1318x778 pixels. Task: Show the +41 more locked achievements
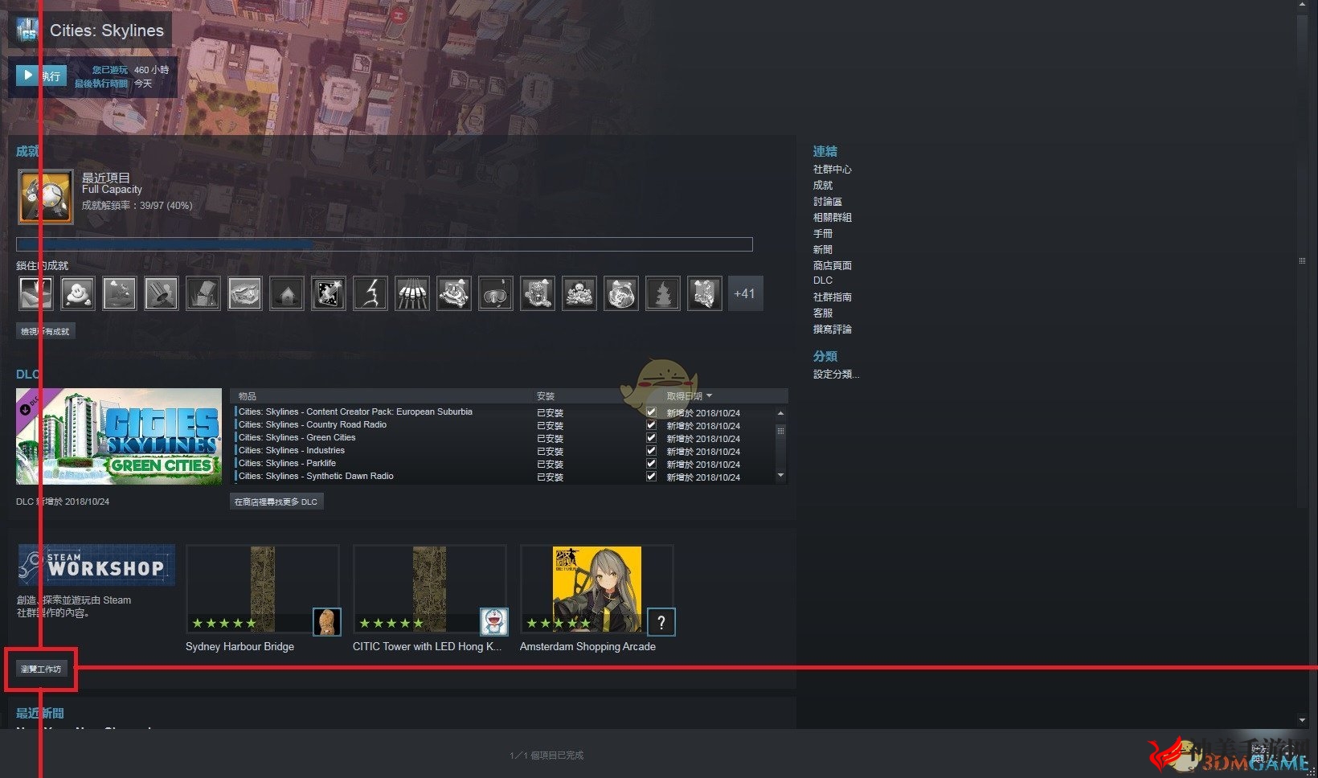[745, 293]
